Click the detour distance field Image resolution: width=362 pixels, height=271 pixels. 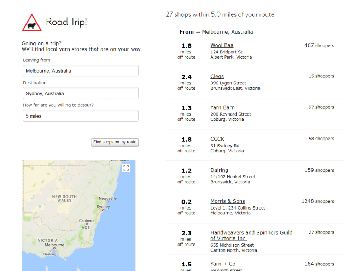pos(81,116)
